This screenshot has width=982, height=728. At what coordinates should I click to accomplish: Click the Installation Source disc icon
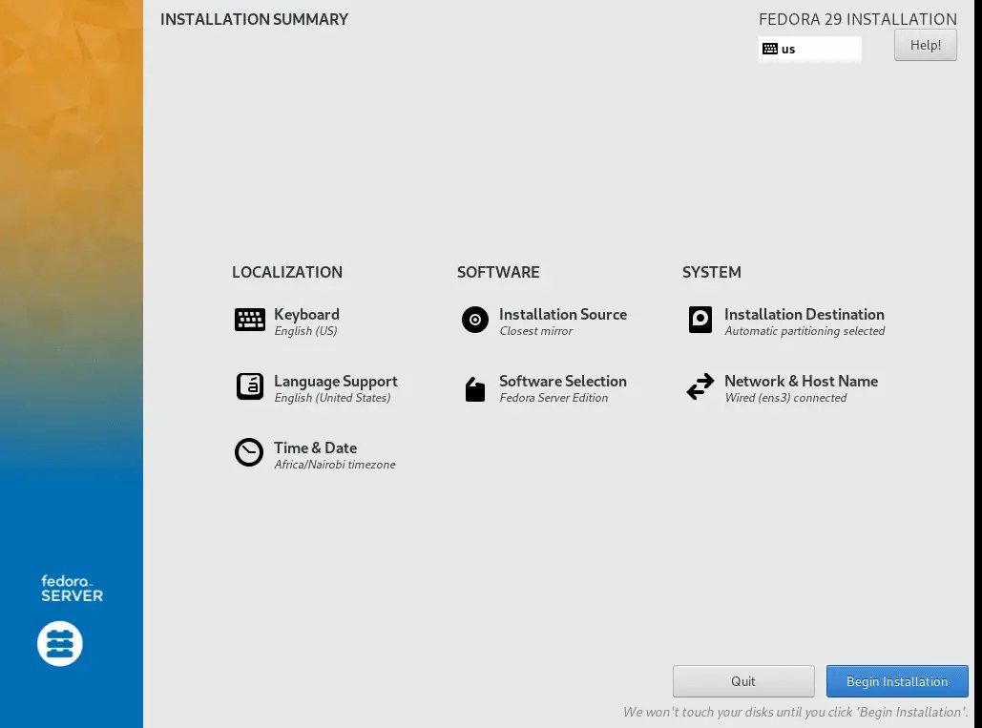click(x=474, y=320)
